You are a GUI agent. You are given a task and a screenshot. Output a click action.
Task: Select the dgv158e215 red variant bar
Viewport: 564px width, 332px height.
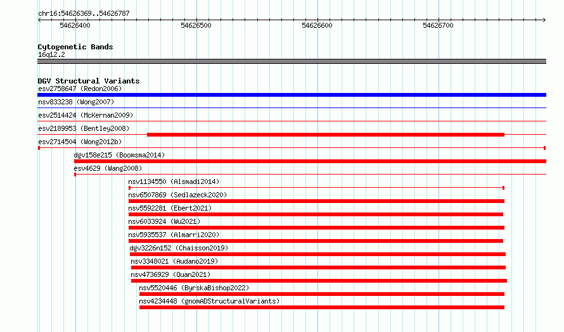coord(310,161)
